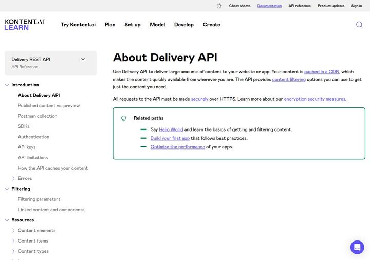
Task: Click the Related paths callout title
Action: tap(149, 118)
